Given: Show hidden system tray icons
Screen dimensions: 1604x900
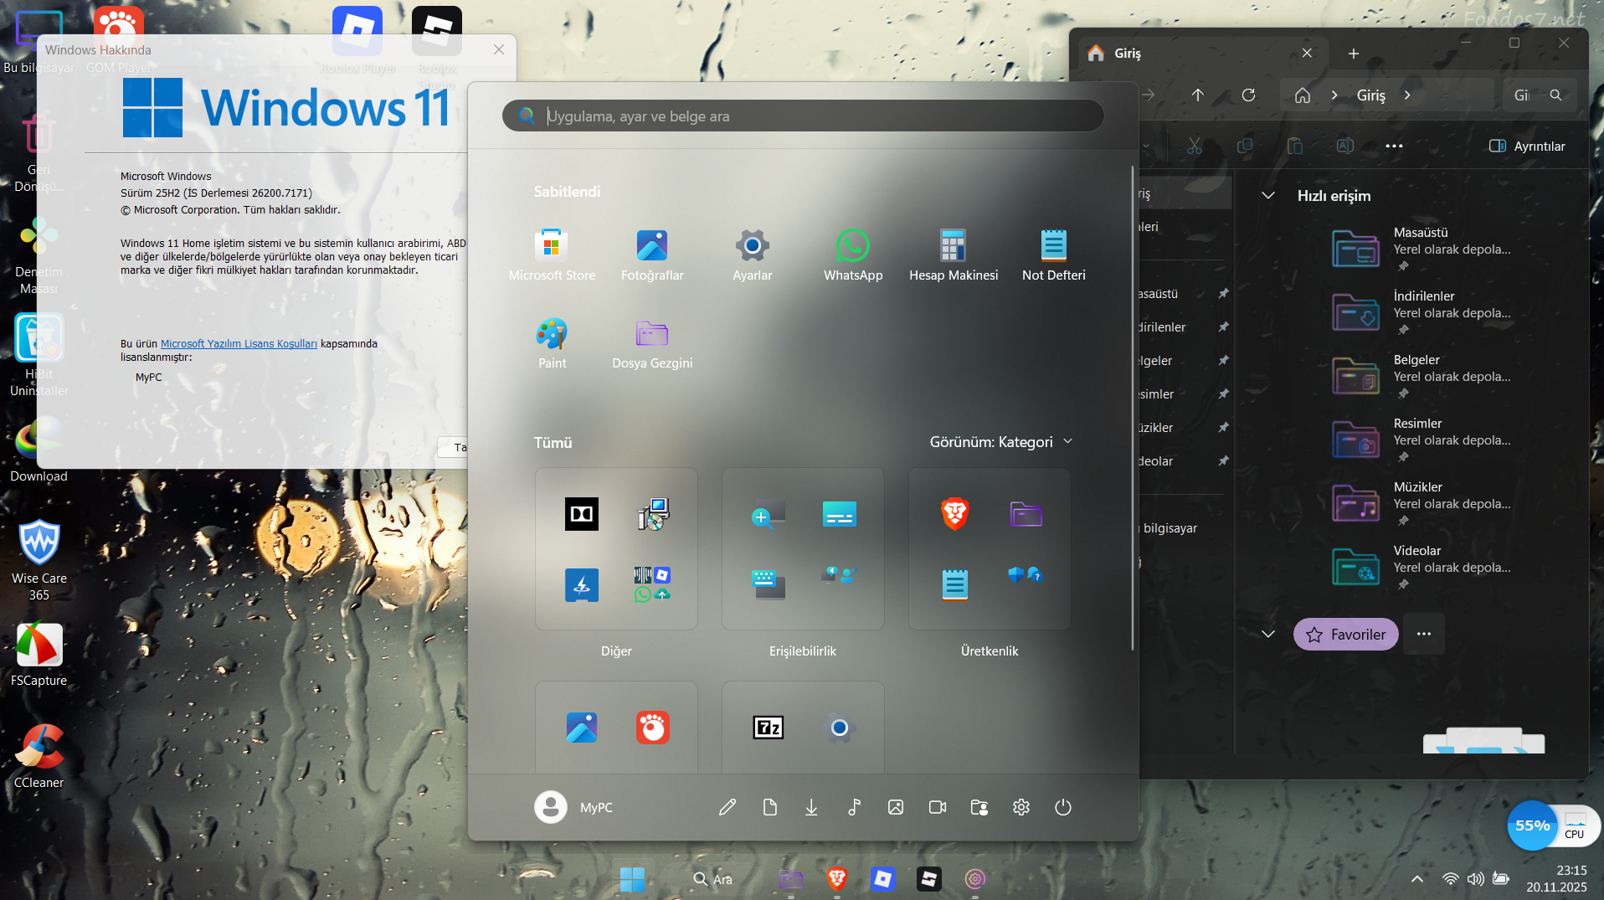Looking at the screenshot, I should 1417,879.
